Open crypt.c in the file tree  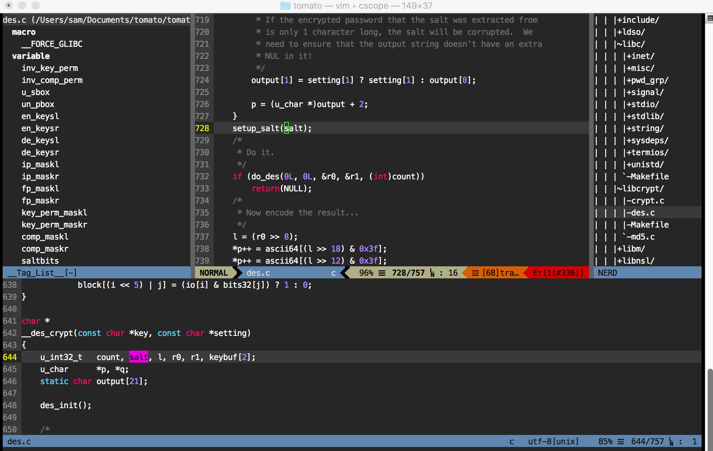(647, 201)
